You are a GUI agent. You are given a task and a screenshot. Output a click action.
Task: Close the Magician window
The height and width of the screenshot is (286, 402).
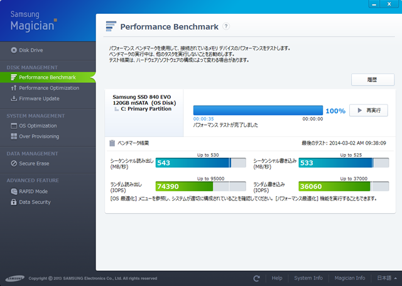click(x=389, y=4)
